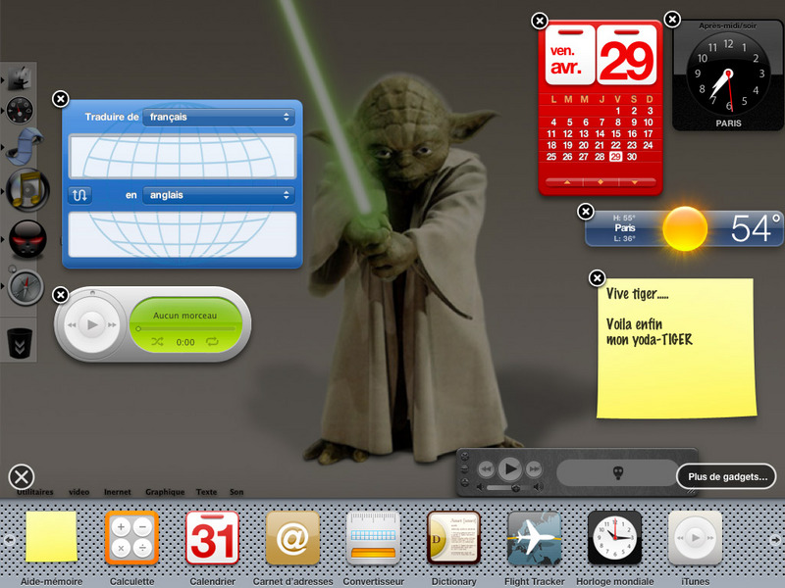This screenshot has height=588, width=785.
Task: Click the 'ven. avr.' date panel in calendar
Action: pos(570,56)
